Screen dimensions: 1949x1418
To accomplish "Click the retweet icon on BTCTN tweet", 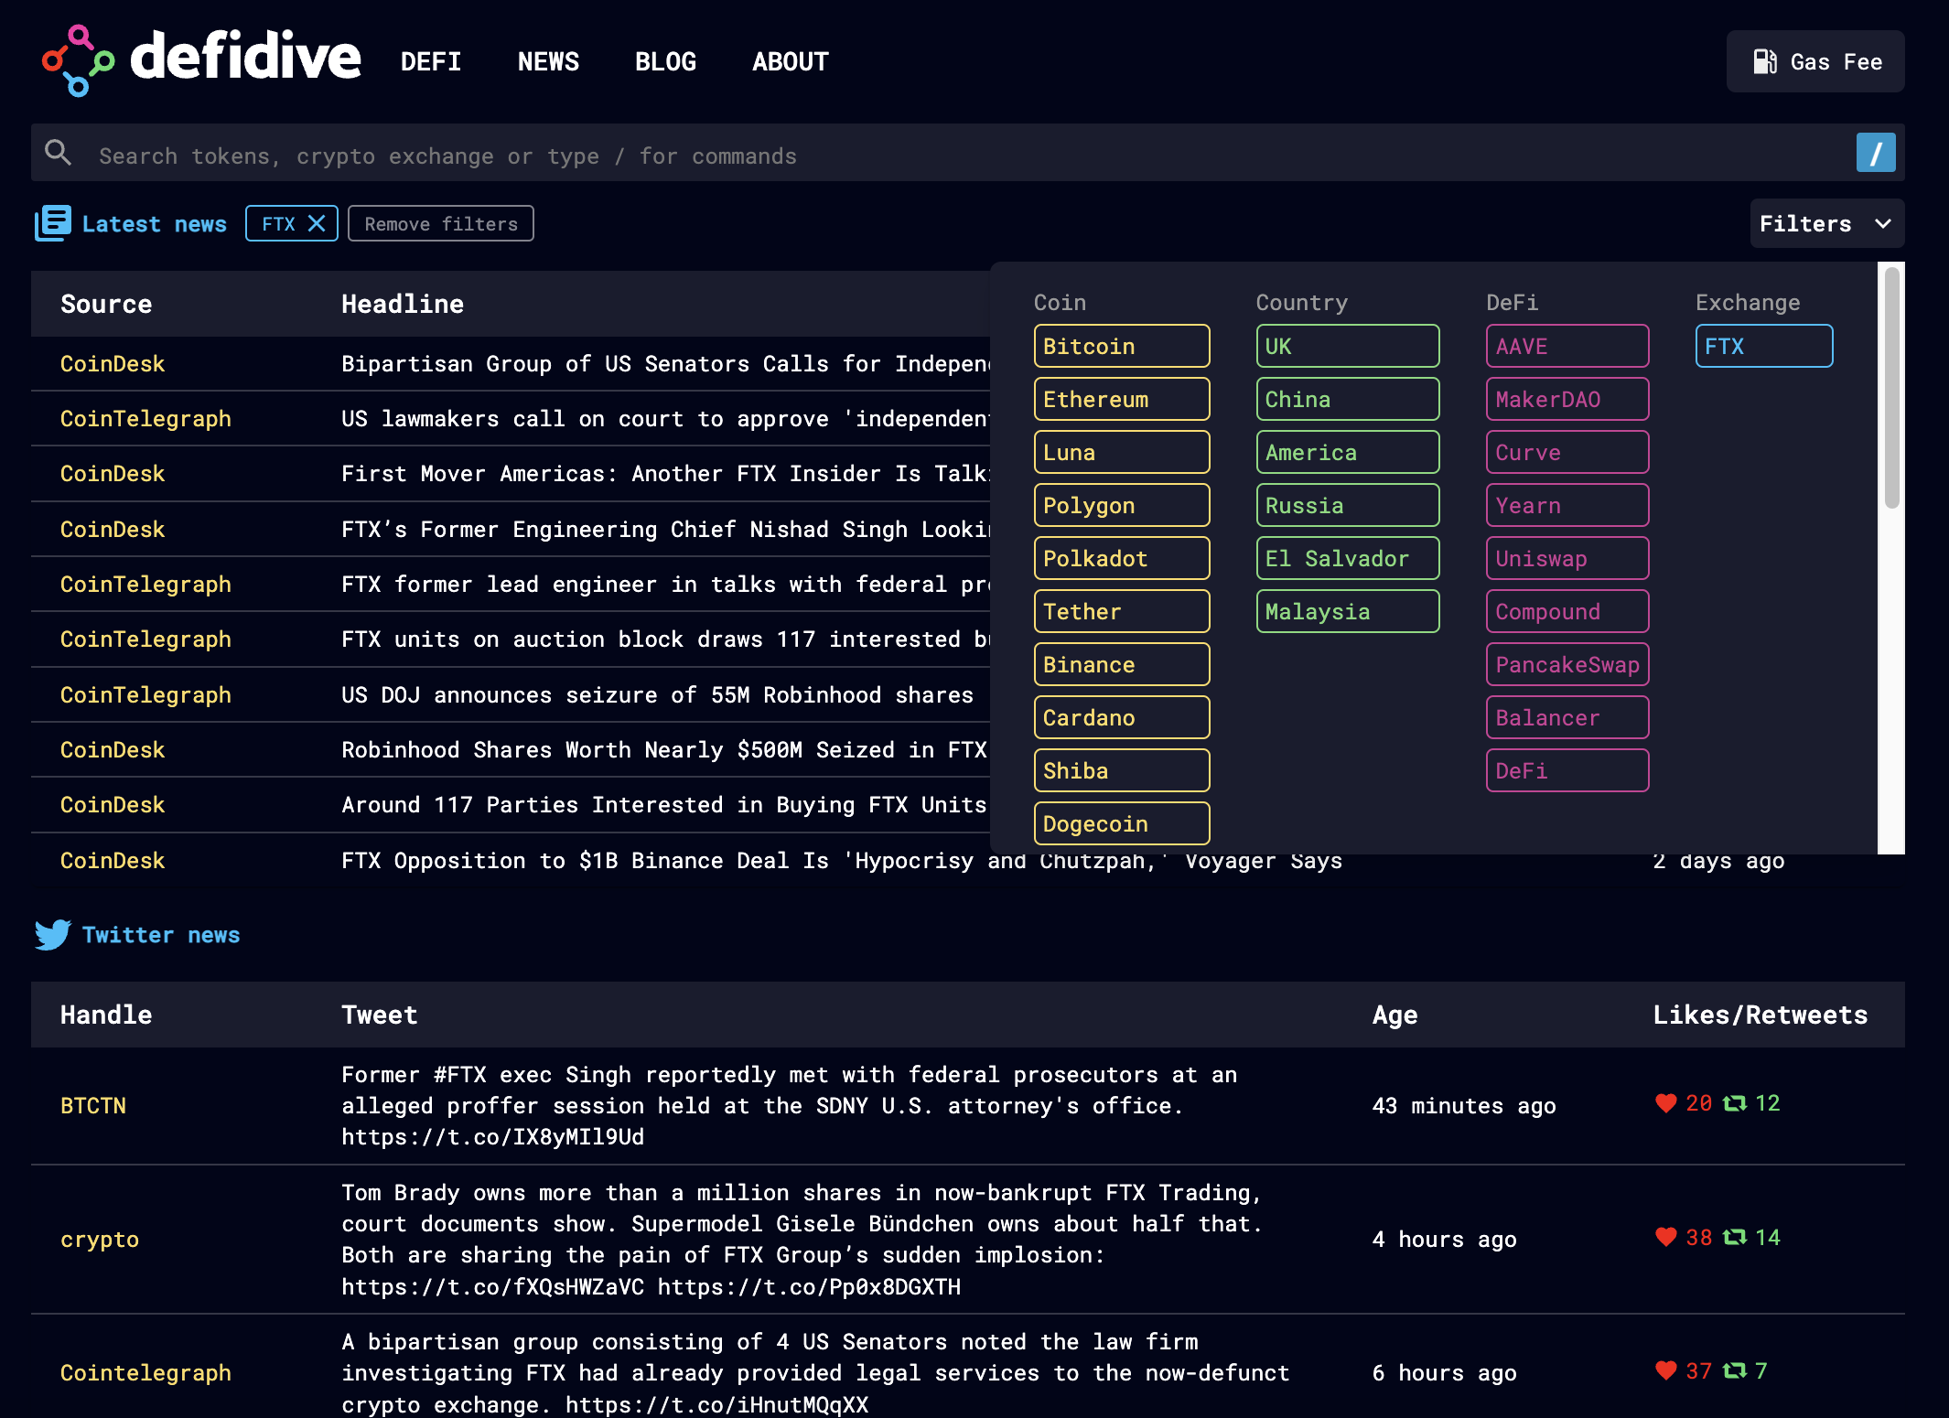I will tap(1735, 1103).
